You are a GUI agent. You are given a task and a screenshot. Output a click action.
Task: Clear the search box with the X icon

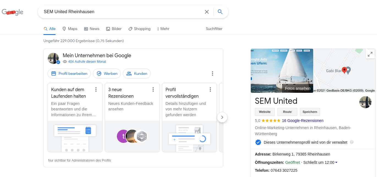click(x=207, y=12)
